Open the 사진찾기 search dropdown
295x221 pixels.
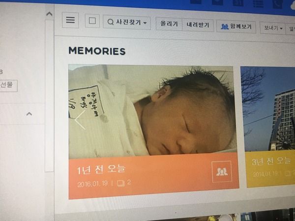click(127, 23)
